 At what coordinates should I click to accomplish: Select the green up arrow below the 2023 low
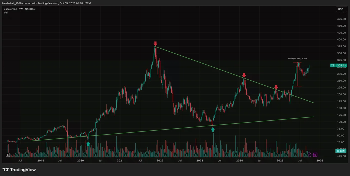[212, 129]
